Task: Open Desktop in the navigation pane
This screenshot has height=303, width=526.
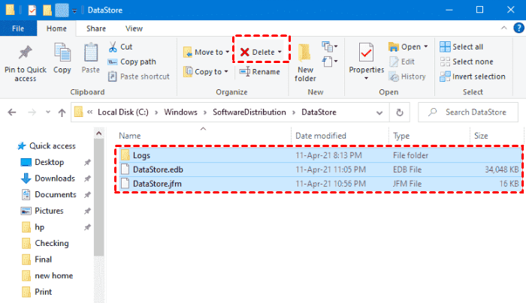Action: click(43, 162)
